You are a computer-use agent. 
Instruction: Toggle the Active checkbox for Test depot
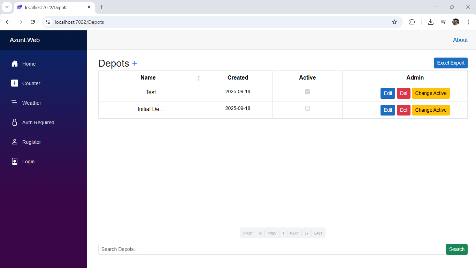pos(307,92)
